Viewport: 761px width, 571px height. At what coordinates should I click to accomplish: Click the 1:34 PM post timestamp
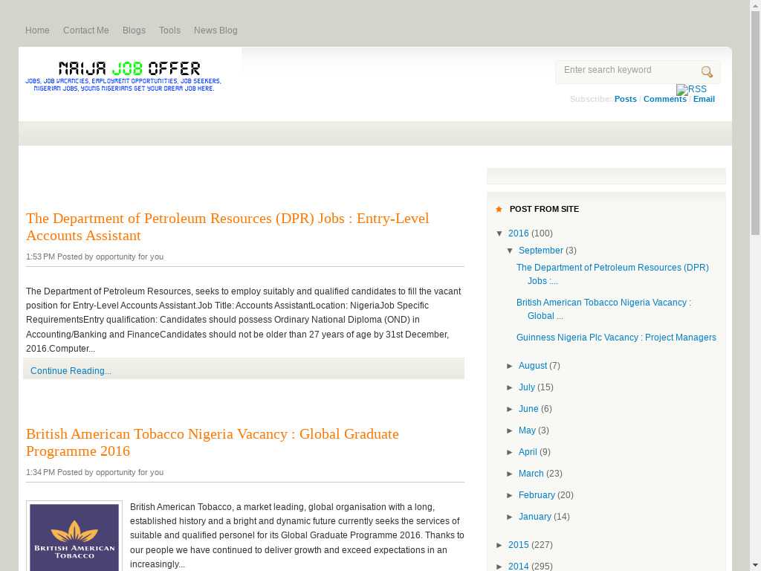pyautogui.click(x=40, y=472)
